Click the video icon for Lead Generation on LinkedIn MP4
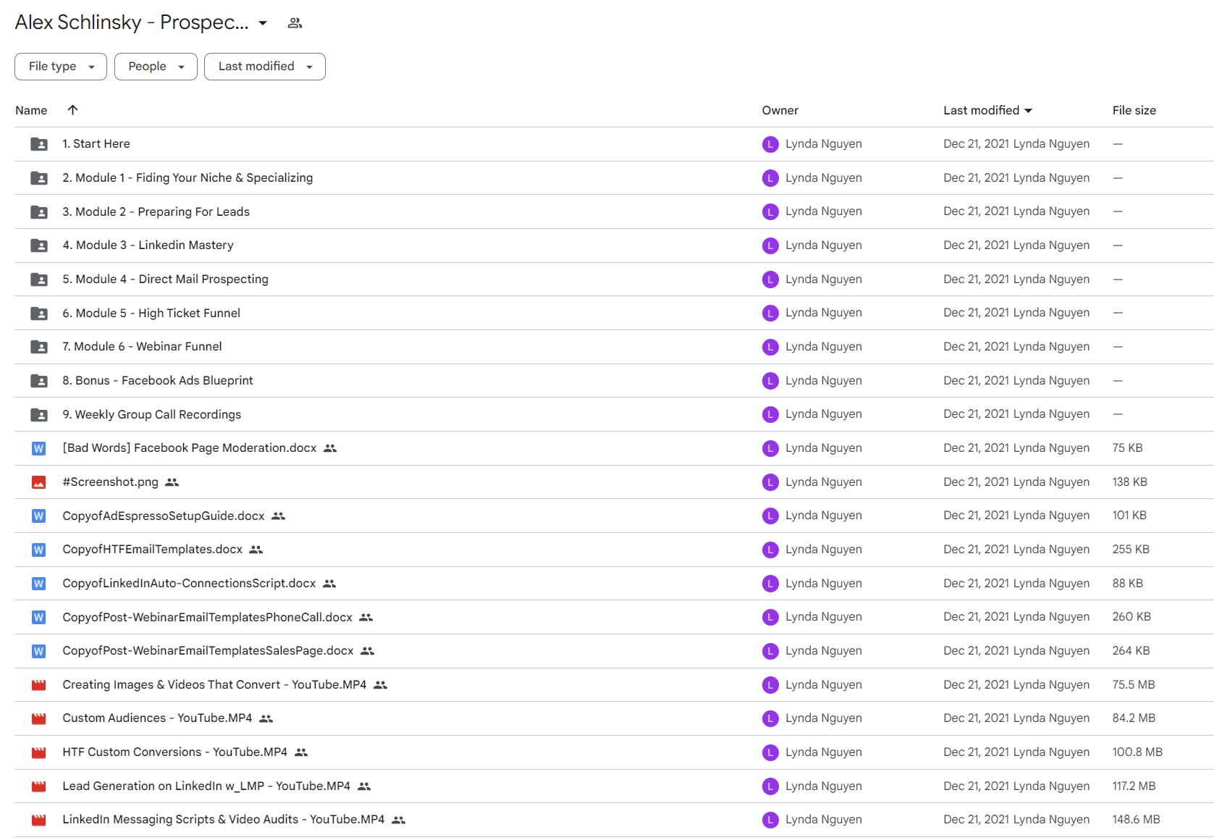This screenshot has width=1214, height=840. pyautogui.click(x=39, y=786)
